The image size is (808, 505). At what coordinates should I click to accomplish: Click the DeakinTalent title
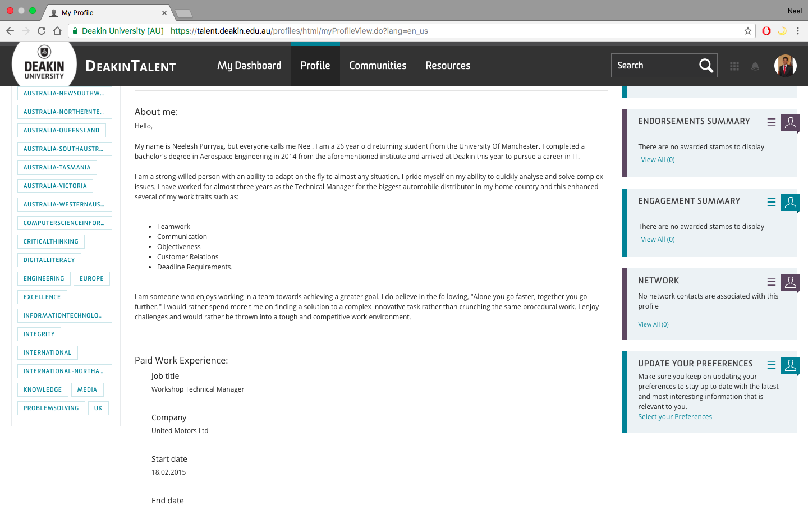click(131, 66)
